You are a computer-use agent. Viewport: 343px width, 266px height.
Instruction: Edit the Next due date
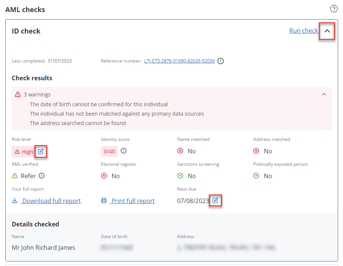pyautogui.click(x=215, y=200)
